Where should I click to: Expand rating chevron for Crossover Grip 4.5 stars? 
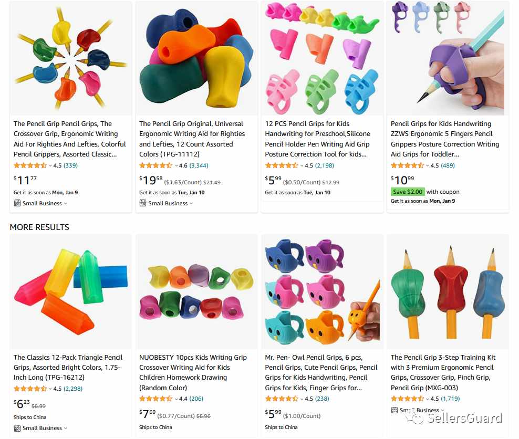tap(50, 166)
